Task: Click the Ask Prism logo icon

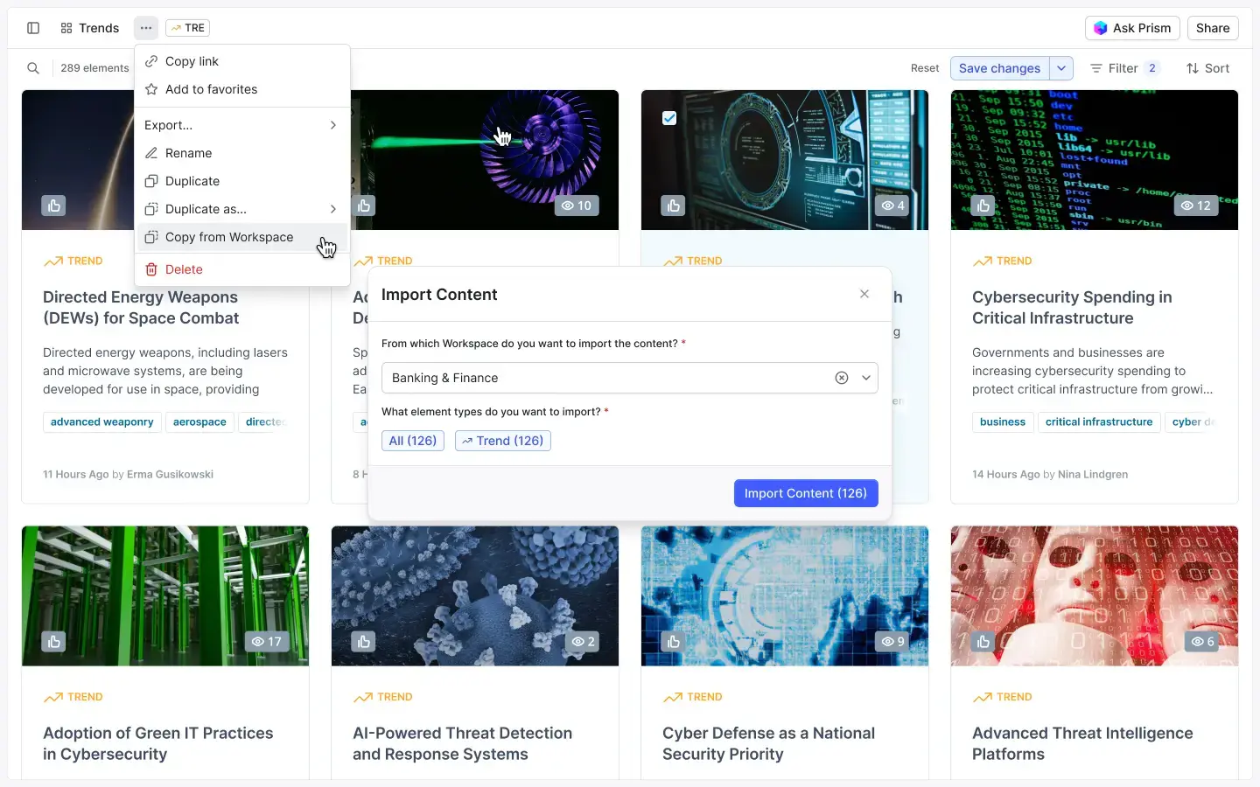Action: pyautogui.click(x=1101, y=28)
